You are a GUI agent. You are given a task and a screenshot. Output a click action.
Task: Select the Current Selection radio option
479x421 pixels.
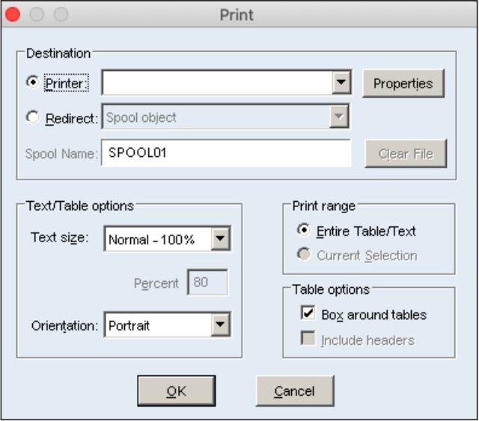[303, 255]
